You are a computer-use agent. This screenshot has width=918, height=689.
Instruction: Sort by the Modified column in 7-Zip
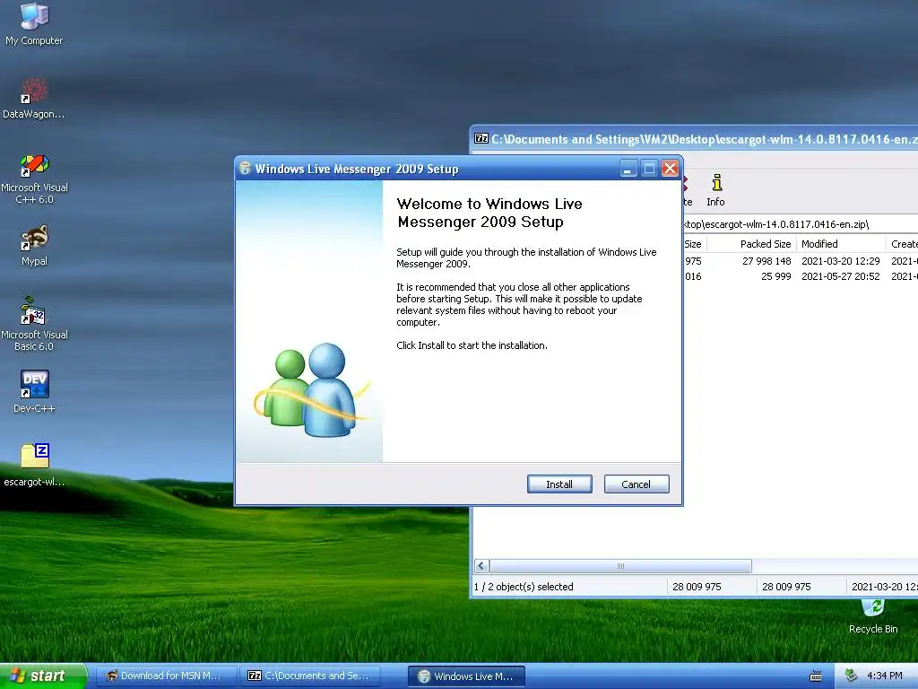[841, 244]
